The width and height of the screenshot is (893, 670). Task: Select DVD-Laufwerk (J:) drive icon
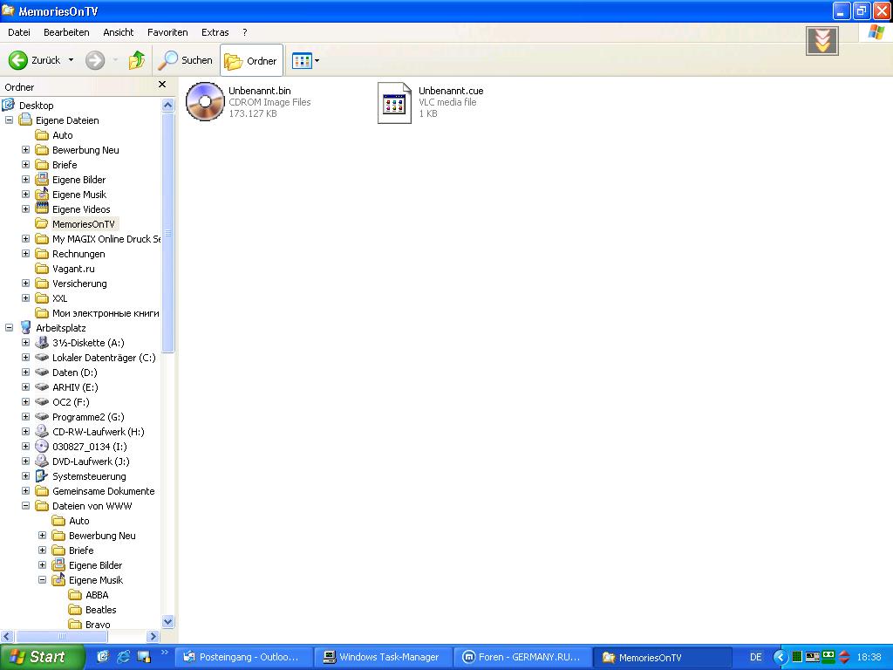42,461
